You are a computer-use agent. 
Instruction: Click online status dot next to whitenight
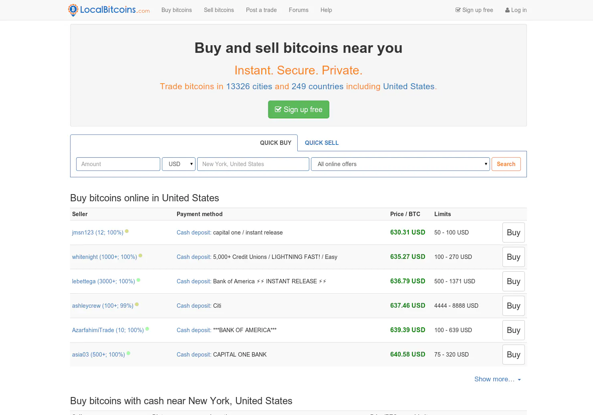point(140,255)
